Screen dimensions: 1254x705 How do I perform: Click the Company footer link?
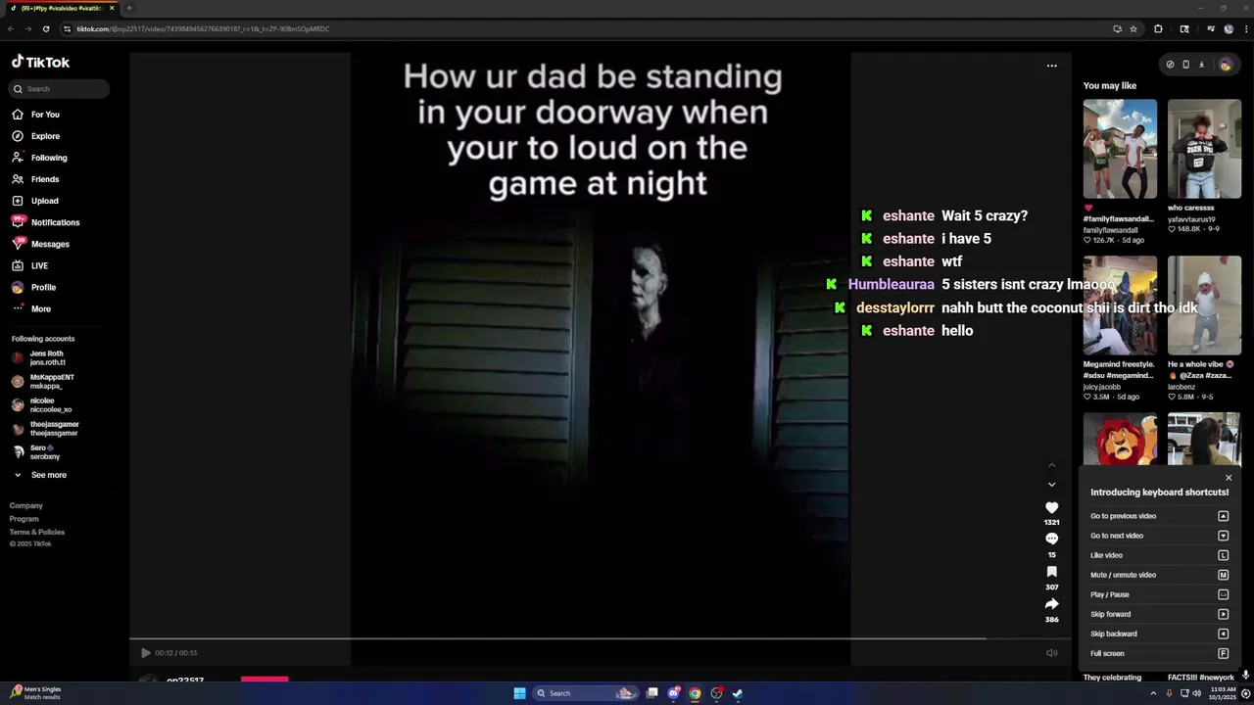pyautogui.click(x=26, y=505)
